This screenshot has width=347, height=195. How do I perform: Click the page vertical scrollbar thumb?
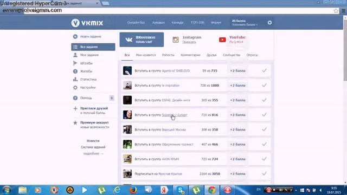click(345, 50)
